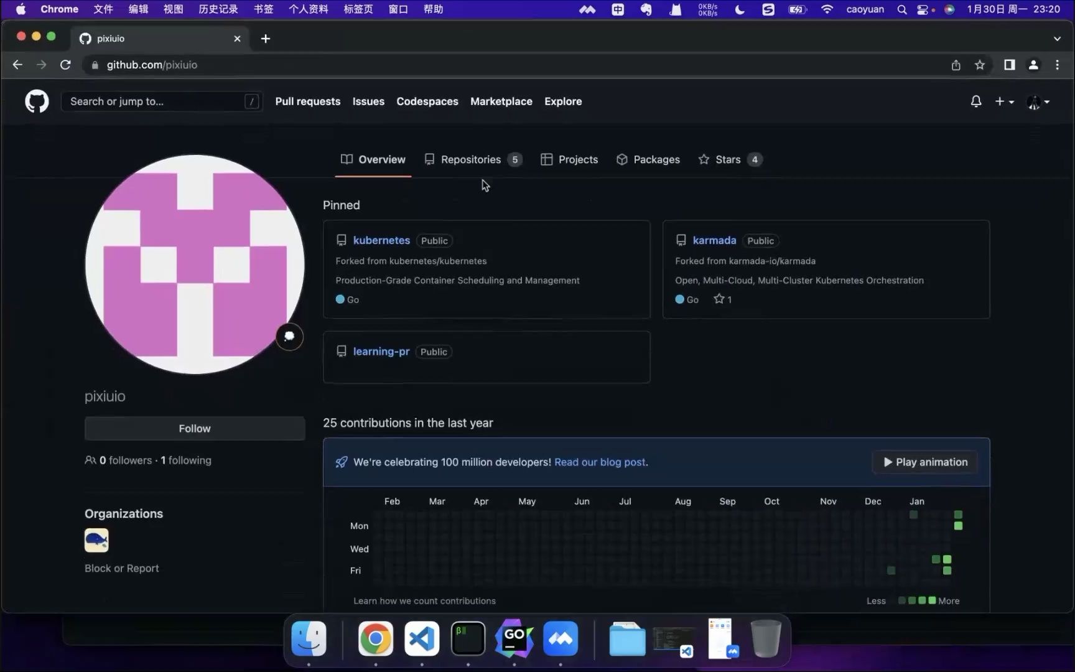Open Siri from the menu bar

tap(949, 9)
